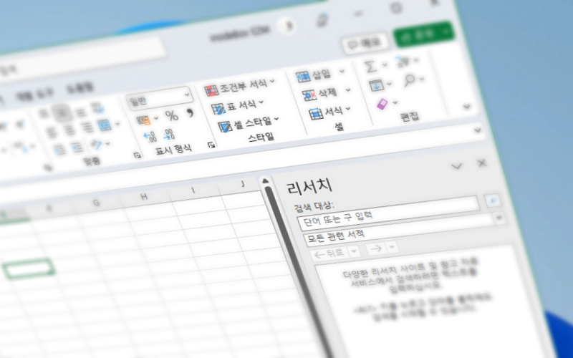Center cell text horizontally

point(69,130)
